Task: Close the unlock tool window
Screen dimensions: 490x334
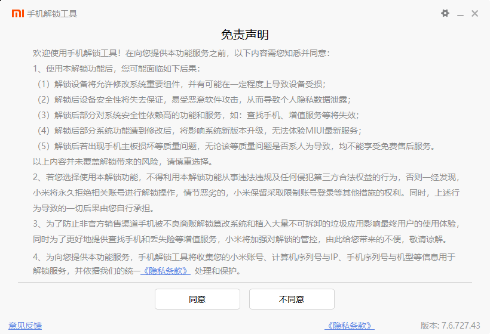Action: point(474,13)
